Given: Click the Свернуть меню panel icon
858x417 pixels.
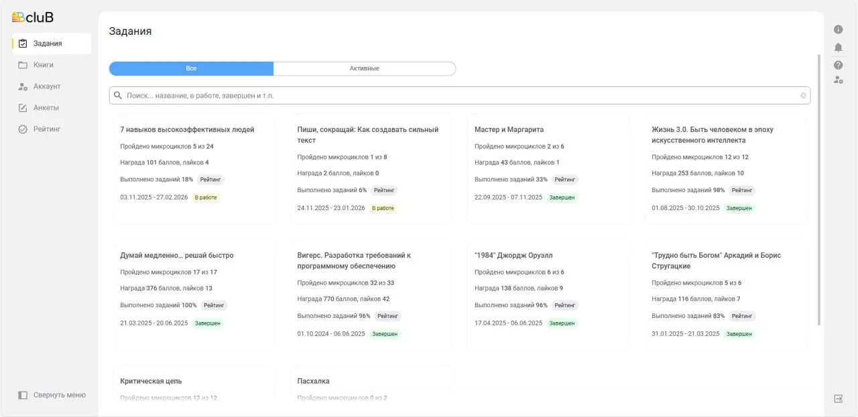Looking at the screenshot, I should tap(23, 395).
